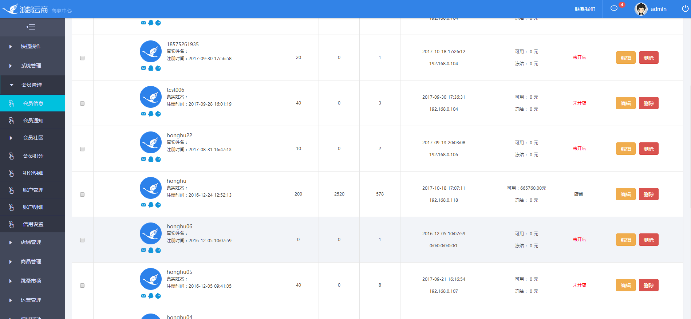Click 删除 for user honghu06

(x=649, y=240)
